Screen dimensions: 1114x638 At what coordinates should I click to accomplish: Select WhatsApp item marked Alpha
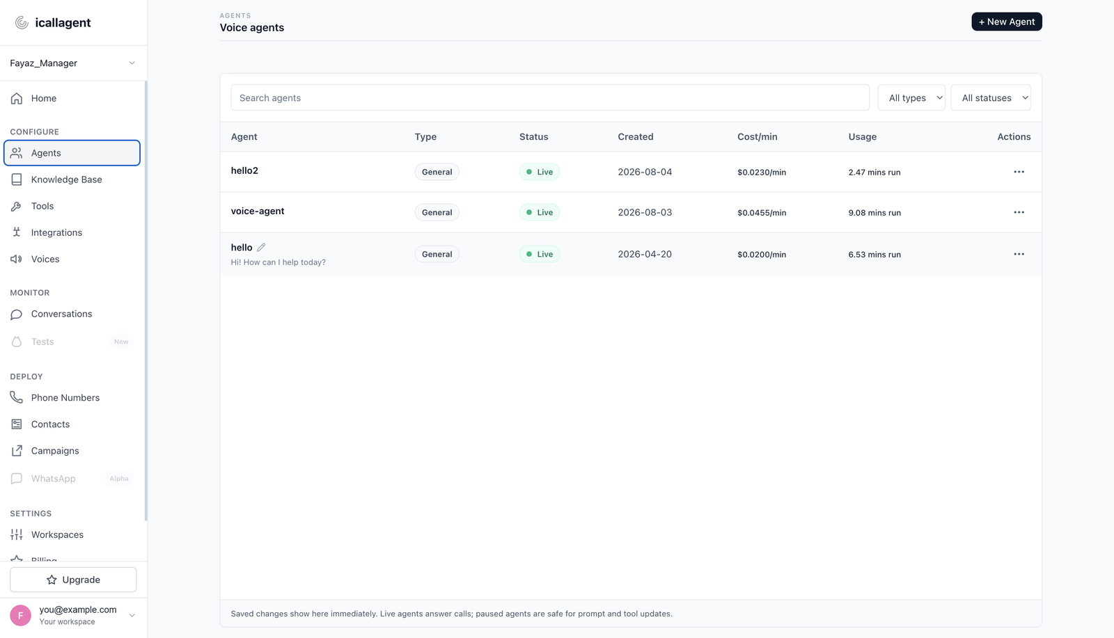72,479
